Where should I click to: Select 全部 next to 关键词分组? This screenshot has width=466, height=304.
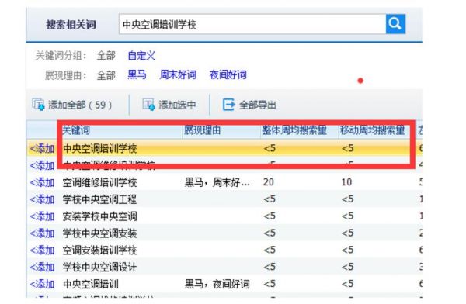point(106,56)
